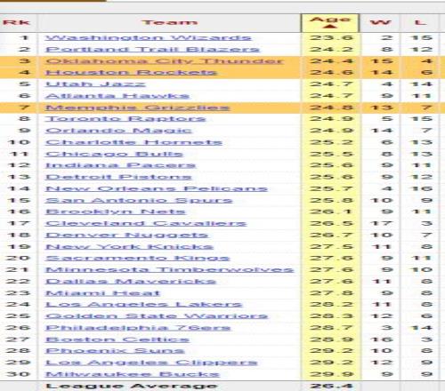Viewport: 445px width, 391px height.
Task: Open the Chicago Bulls link
Action: click(114, 154)
